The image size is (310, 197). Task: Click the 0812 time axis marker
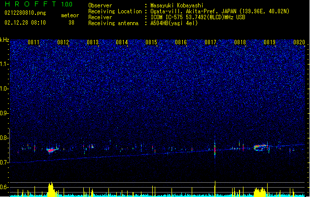point(63,42)
